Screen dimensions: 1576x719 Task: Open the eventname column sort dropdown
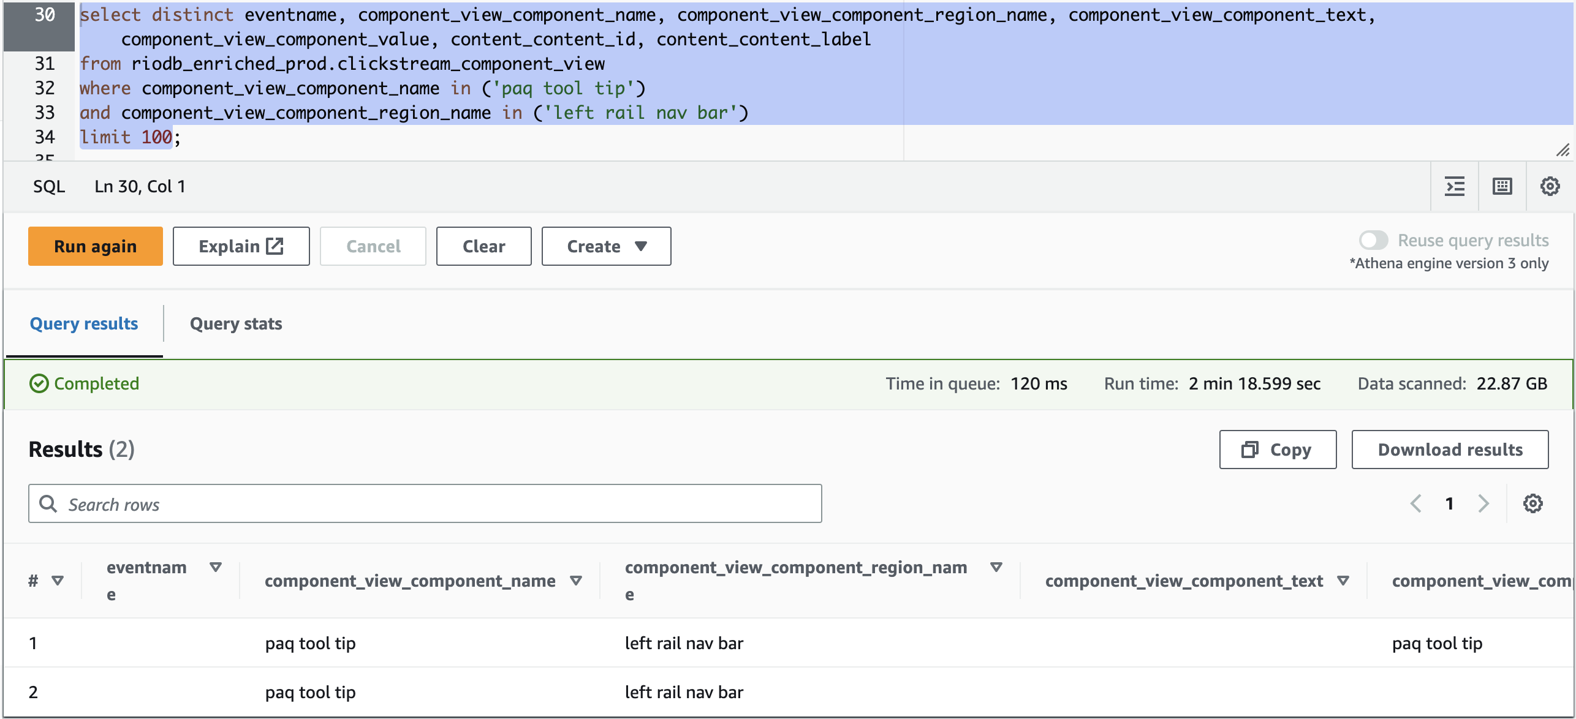pos(216,567)
